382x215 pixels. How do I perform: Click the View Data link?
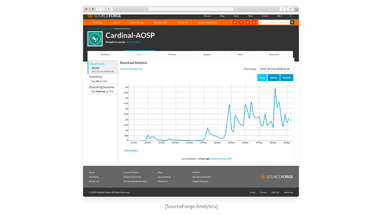(131, 150)
